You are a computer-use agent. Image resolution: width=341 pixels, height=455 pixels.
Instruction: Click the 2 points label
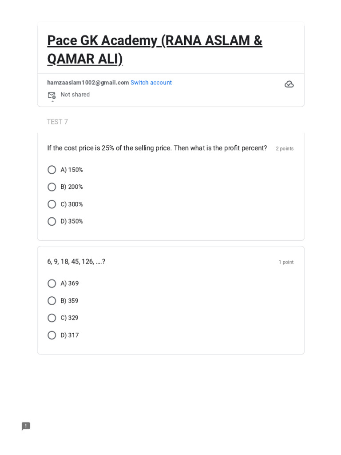(x=285, y=149)
